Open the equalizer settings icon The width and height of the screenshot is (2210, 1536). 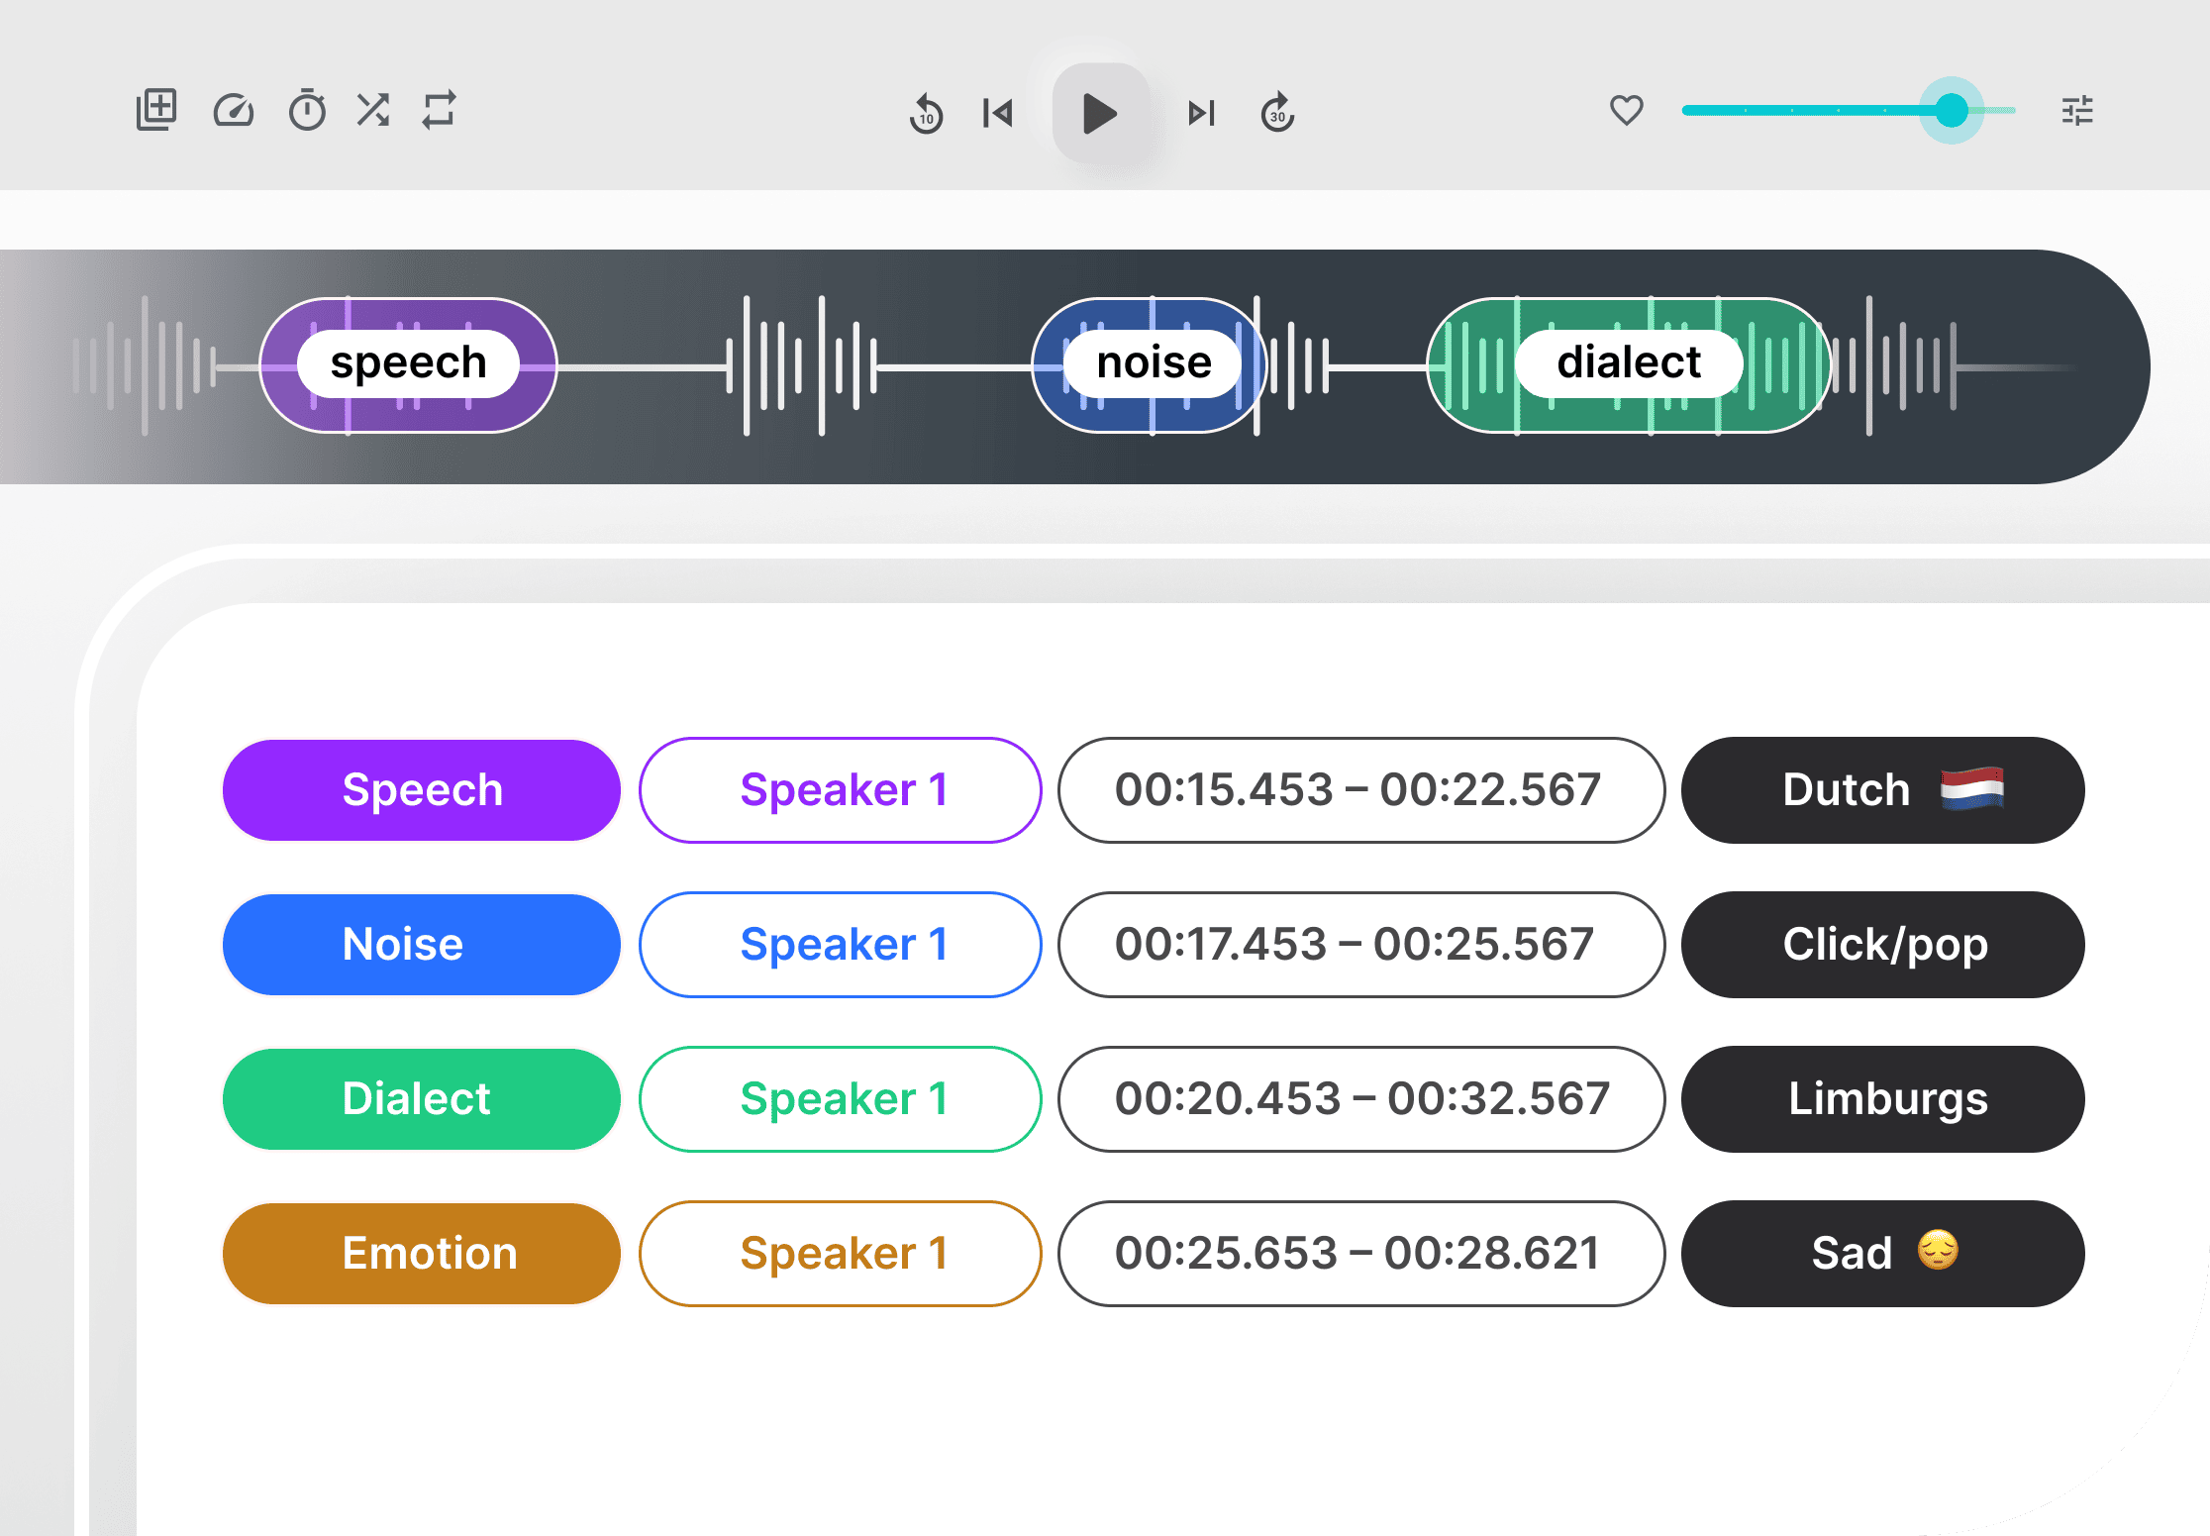coord(2077,110)
